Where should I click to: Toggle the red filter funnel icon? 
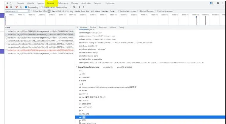17,7
